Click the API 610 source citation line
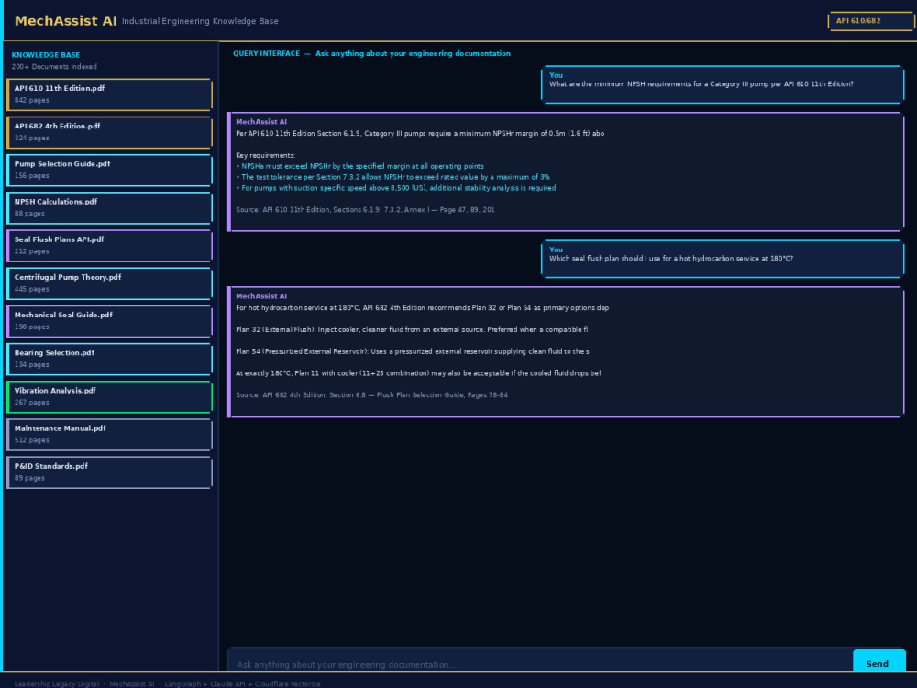917x688 pixels. click(x=365, y=209)
